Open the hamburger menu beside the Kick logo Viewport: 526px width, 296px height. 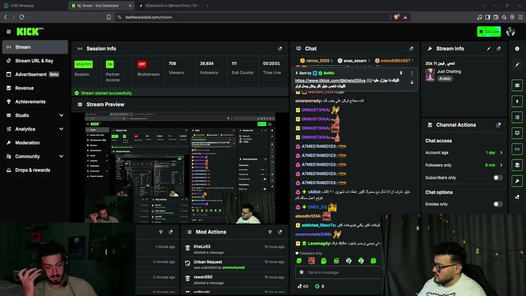tap(9, 32)
